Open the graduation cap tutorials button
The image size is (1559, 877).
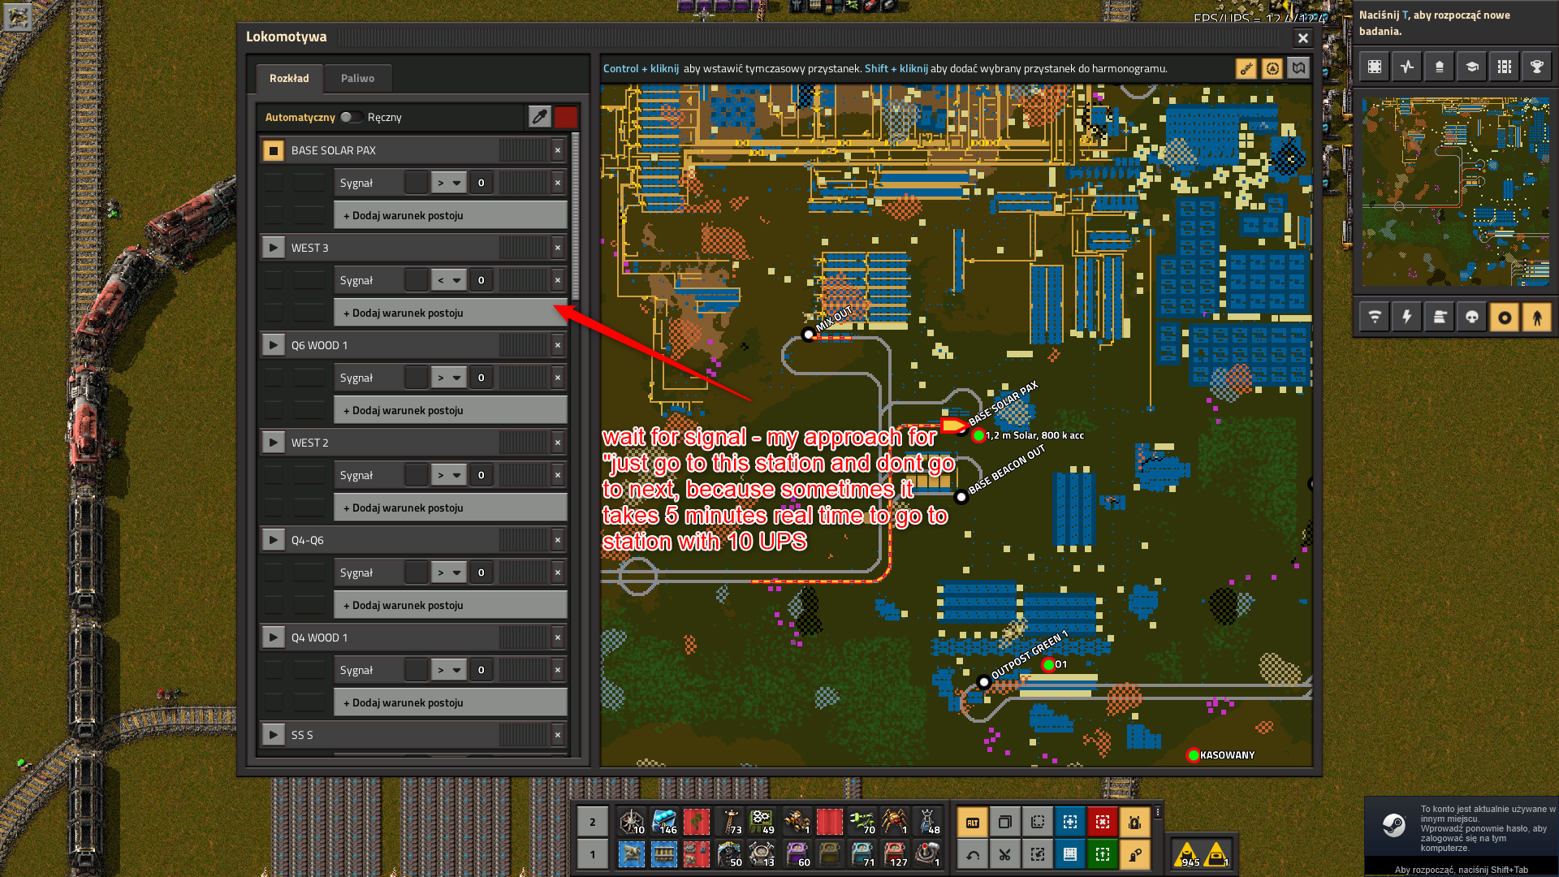pos(1472,67)
